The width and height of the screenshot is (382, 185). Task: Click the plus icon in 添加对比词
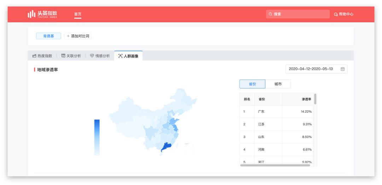click(x=68, y=36)
